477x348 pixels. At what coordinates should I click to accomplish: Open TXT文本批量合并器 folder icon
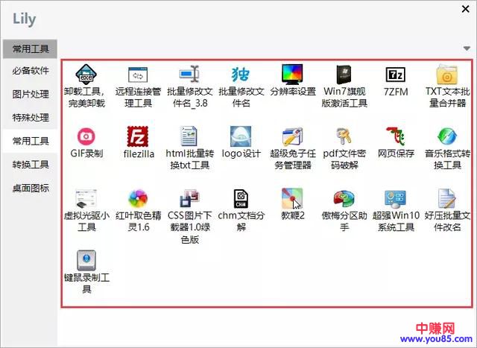point(447,75)
